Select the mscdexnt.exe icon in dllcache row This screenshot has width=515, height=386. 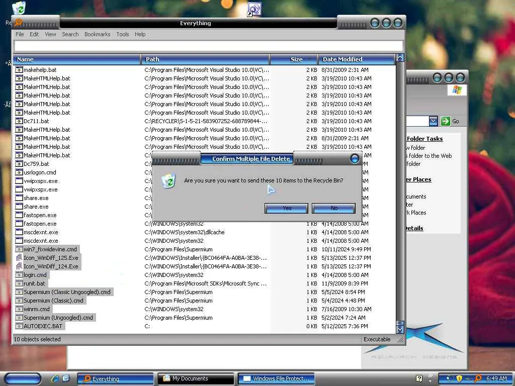coord(19,232)
